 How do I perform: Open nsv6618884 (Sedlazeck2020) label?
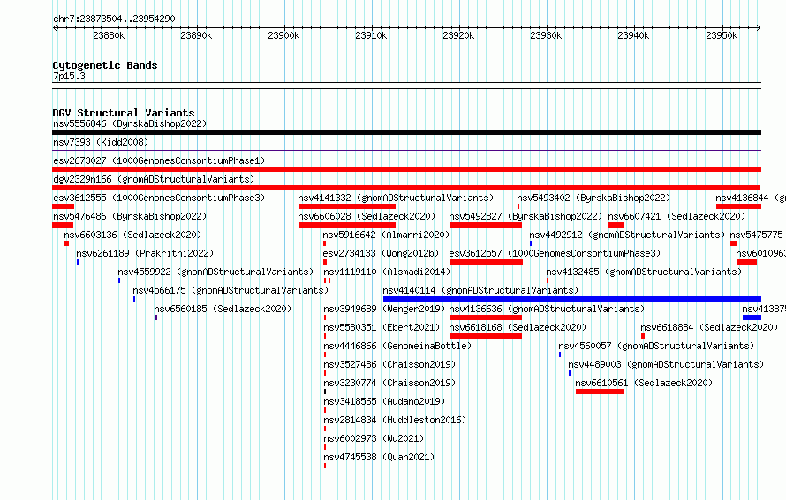click(x=709, y=327)
